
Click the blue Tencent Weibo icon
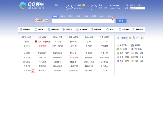[x=134, y=38]
